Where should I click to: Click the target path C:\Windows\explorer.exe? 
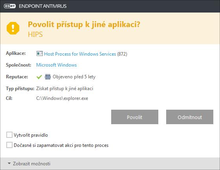click(x=62, y=98)
